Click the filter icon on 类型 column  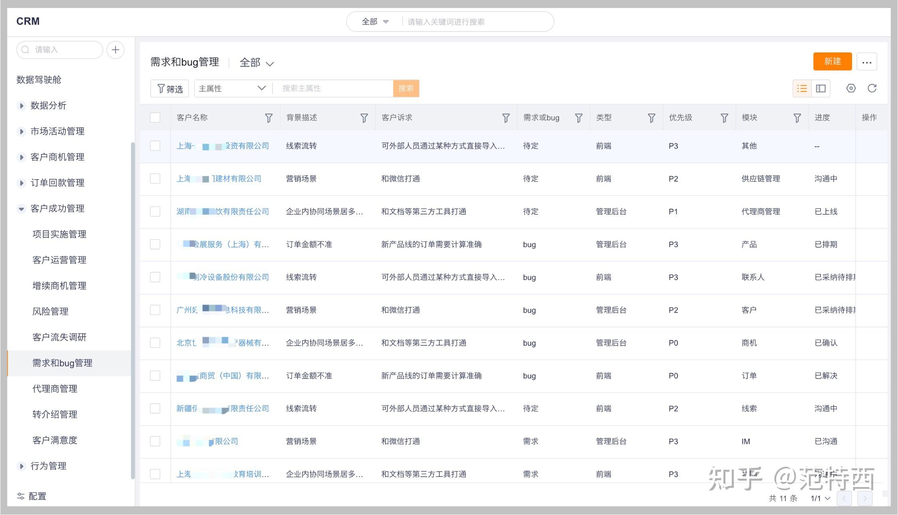coord(651,118)
